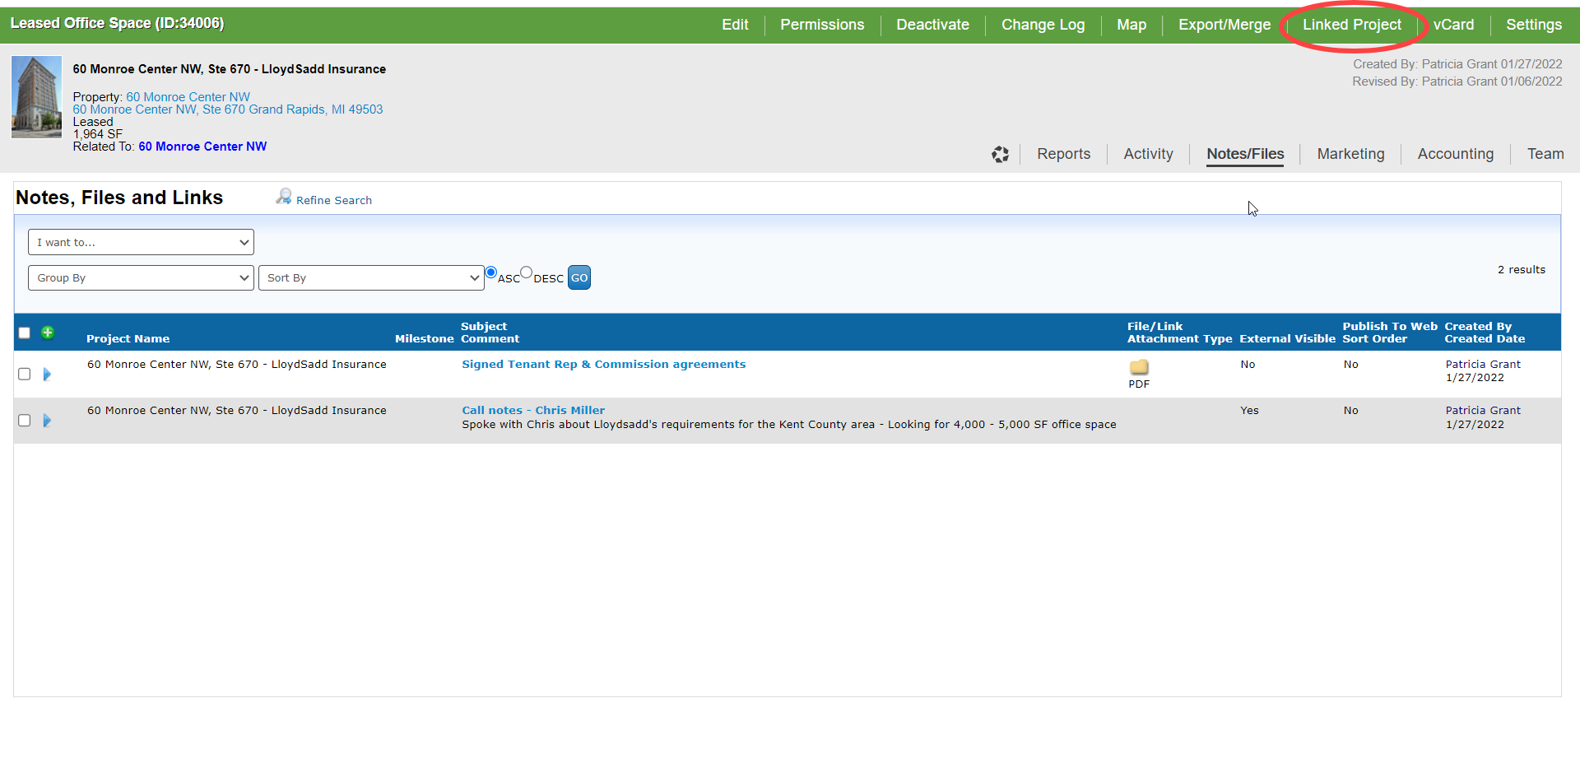Expand the Call notes row arrow
The height and width of the screenshot is (782, 1580).
coord(47,421)
